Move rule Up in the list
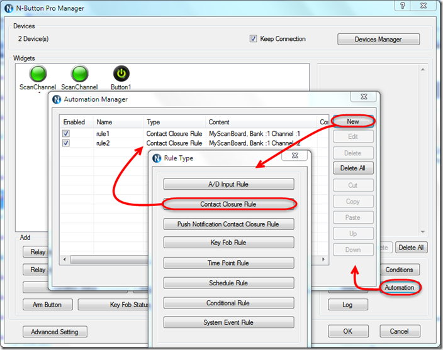The width and height of the screenshot is (443, 350). point(353,234)
